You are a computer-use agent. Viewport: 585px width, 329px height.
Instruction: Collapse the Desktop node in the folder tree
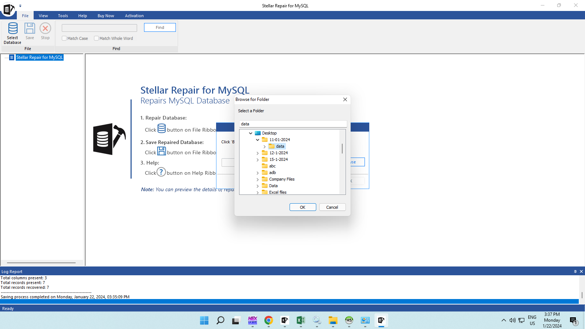tap(250, 133)
